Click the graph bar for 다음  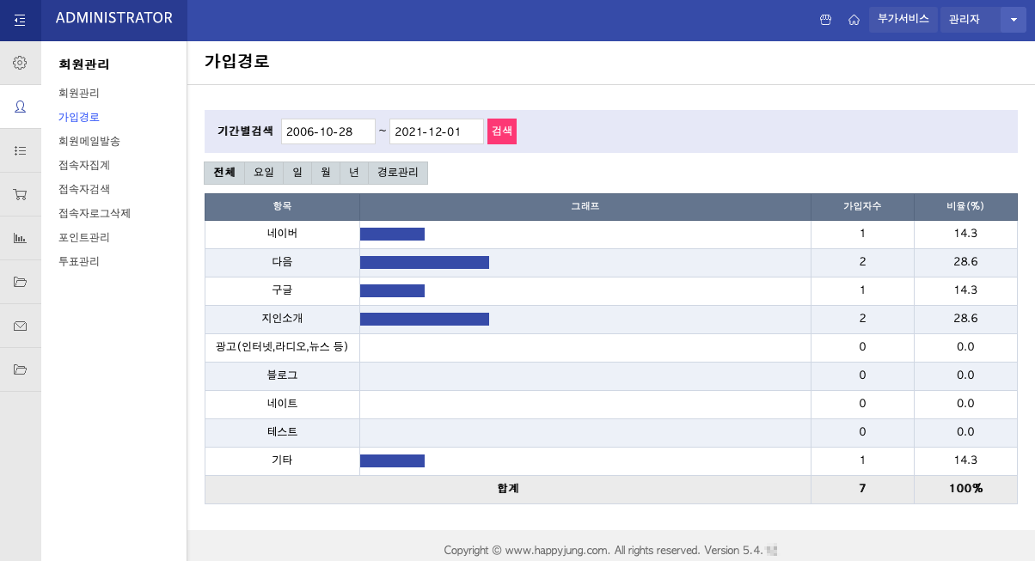coord(425,262)
